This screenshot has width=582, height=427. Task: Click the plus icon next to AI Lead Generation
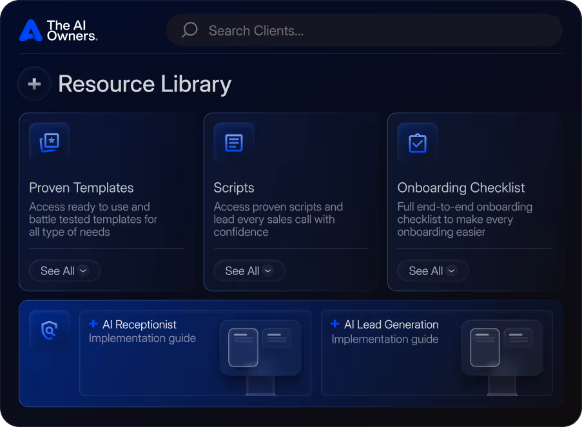tap(335, 324)
